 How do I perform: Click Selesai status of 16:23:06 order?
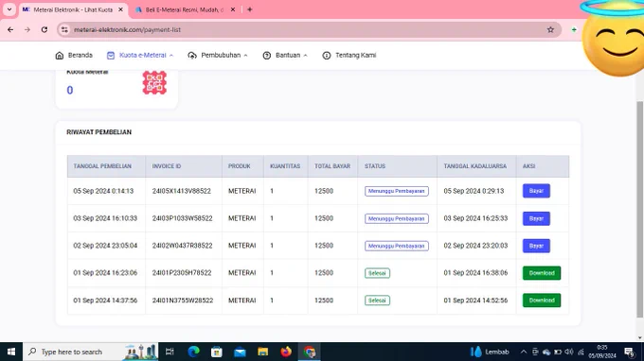tap(377, 273)
